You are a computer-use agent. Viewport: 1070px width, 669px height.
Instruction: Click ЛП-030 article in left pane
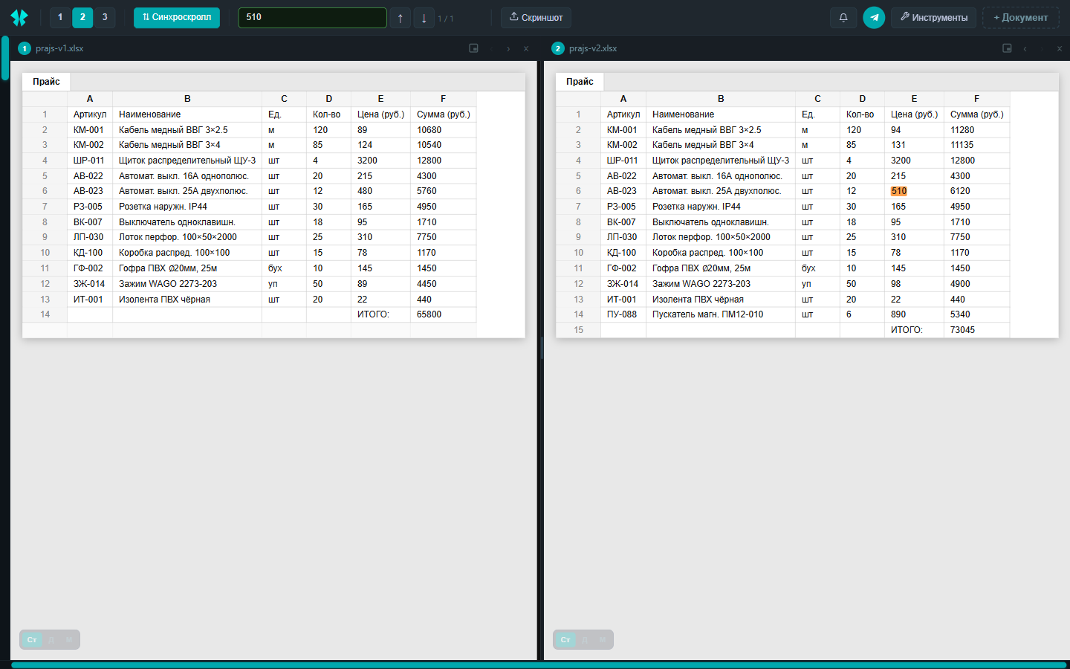pos(88,237)
